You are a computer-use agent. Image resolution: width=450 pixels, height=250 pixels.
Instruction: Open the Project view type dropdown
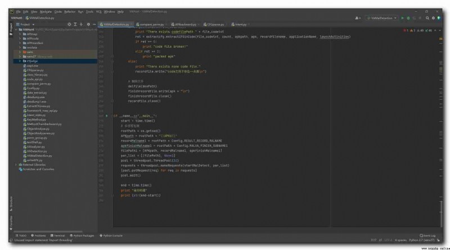click(x=25, y=25)
